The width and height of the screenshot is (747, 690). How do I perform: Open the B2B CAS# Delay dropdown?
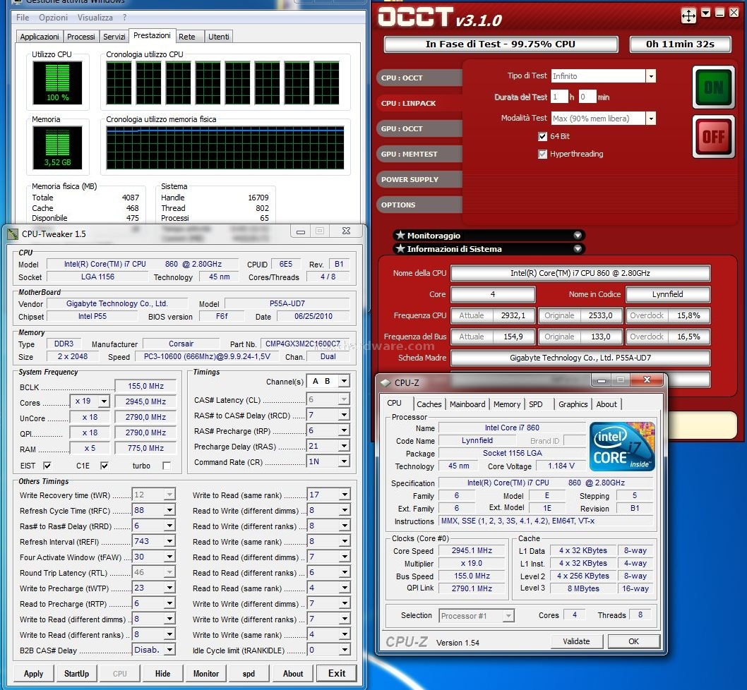169,650
